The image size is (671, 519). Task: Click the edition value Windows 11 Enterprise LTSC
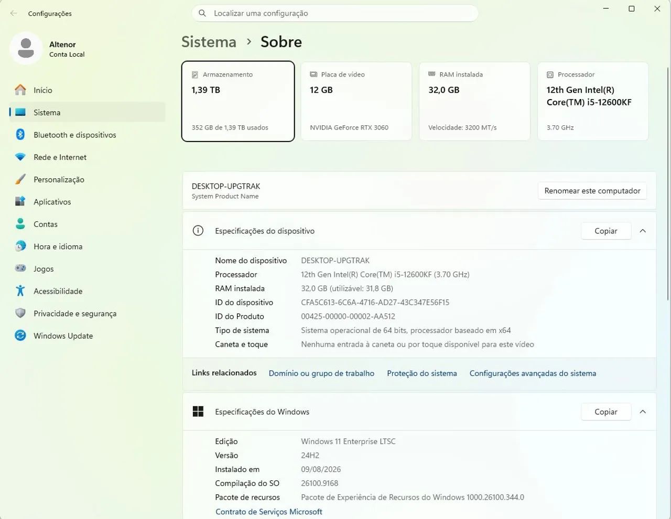pyautogui.click(x=348, y=441)
